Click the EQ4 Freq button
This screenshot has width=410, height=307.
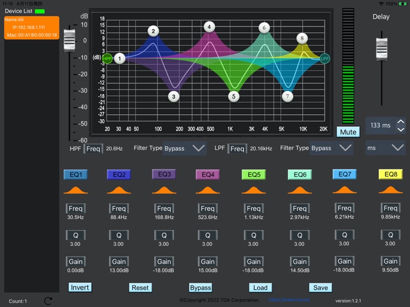tap(208, 209)
